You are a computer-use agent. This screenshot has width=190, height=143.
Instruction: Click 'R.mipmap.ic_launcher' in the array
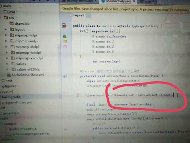click(x=109, y=36)
